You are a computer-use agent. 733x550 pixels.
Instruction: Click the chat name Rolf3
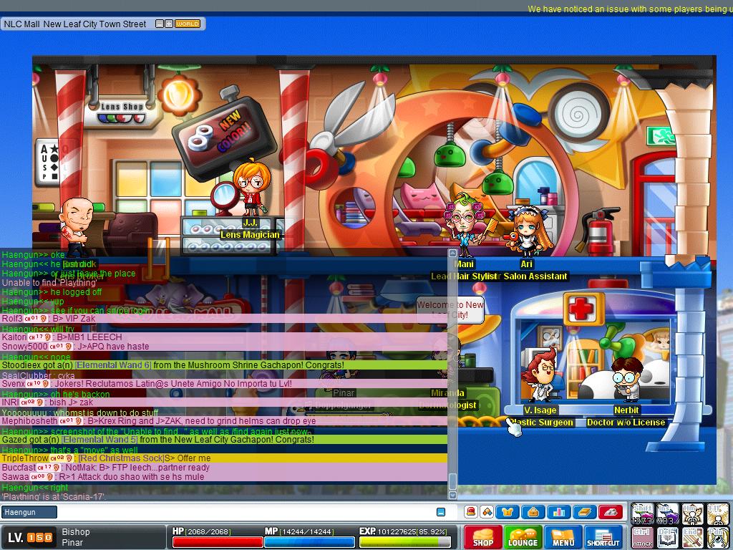[x=12, y=319]
